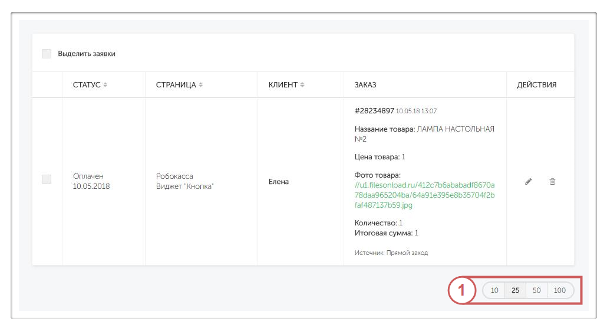Image resolution: width=607 pixels, height=331 pixels.
Task: Tick the checkbox beside Выделить заявки
Action: click(47, 54)
